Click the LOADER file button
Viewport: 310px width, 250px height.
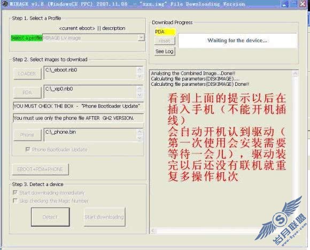click(27, 74)
